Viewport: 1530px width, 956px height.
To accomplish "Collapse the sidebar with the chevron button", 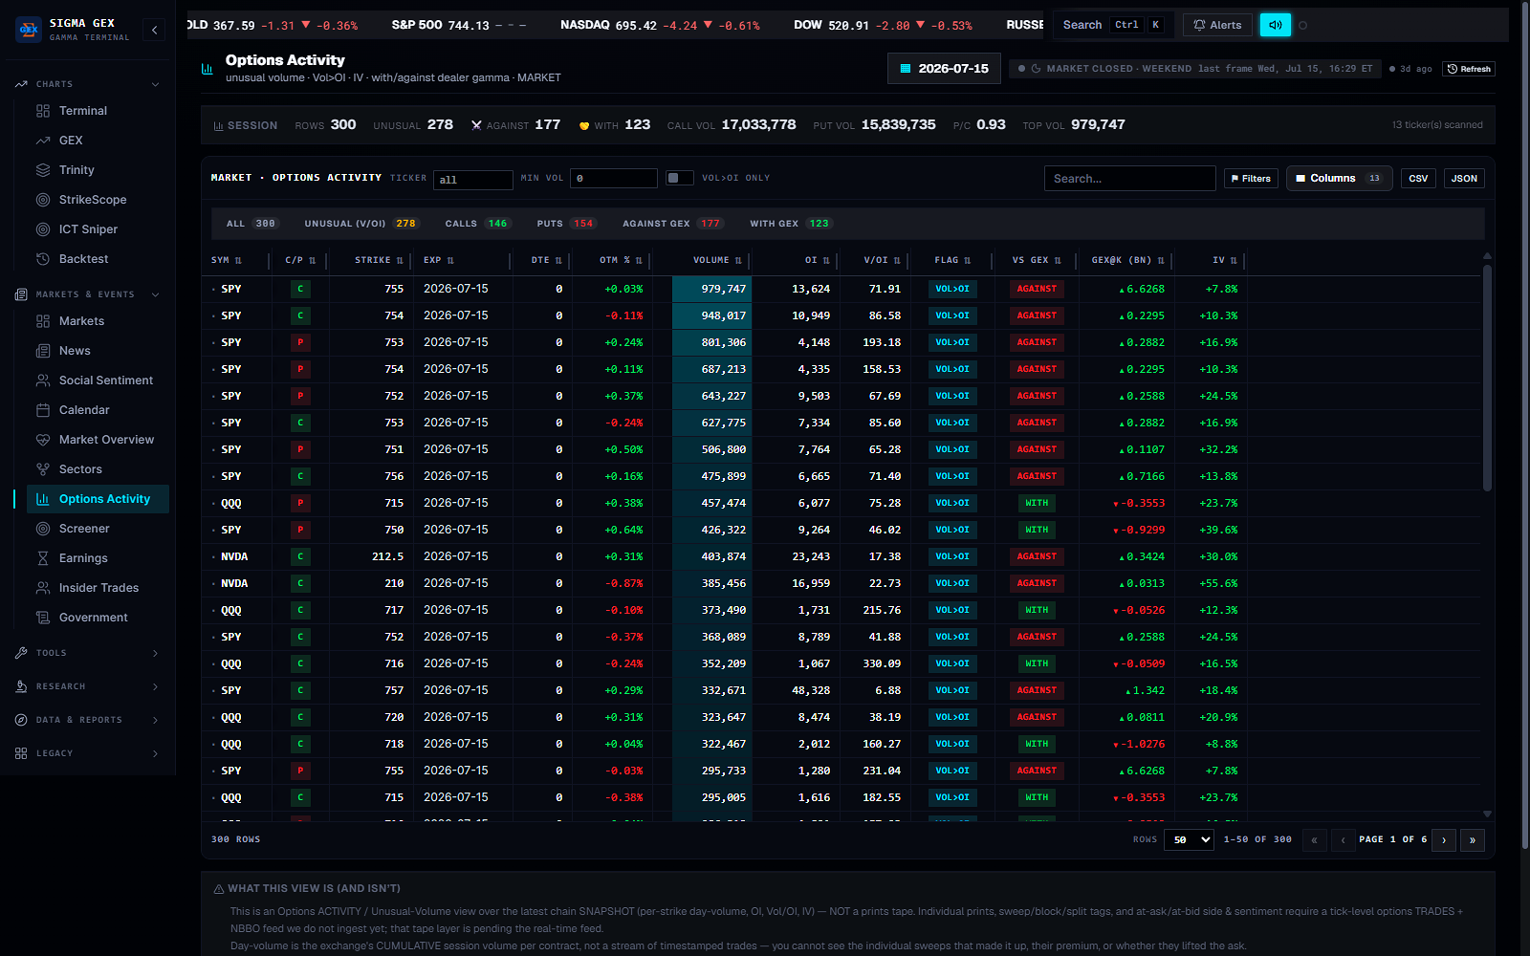I will 154,30.
